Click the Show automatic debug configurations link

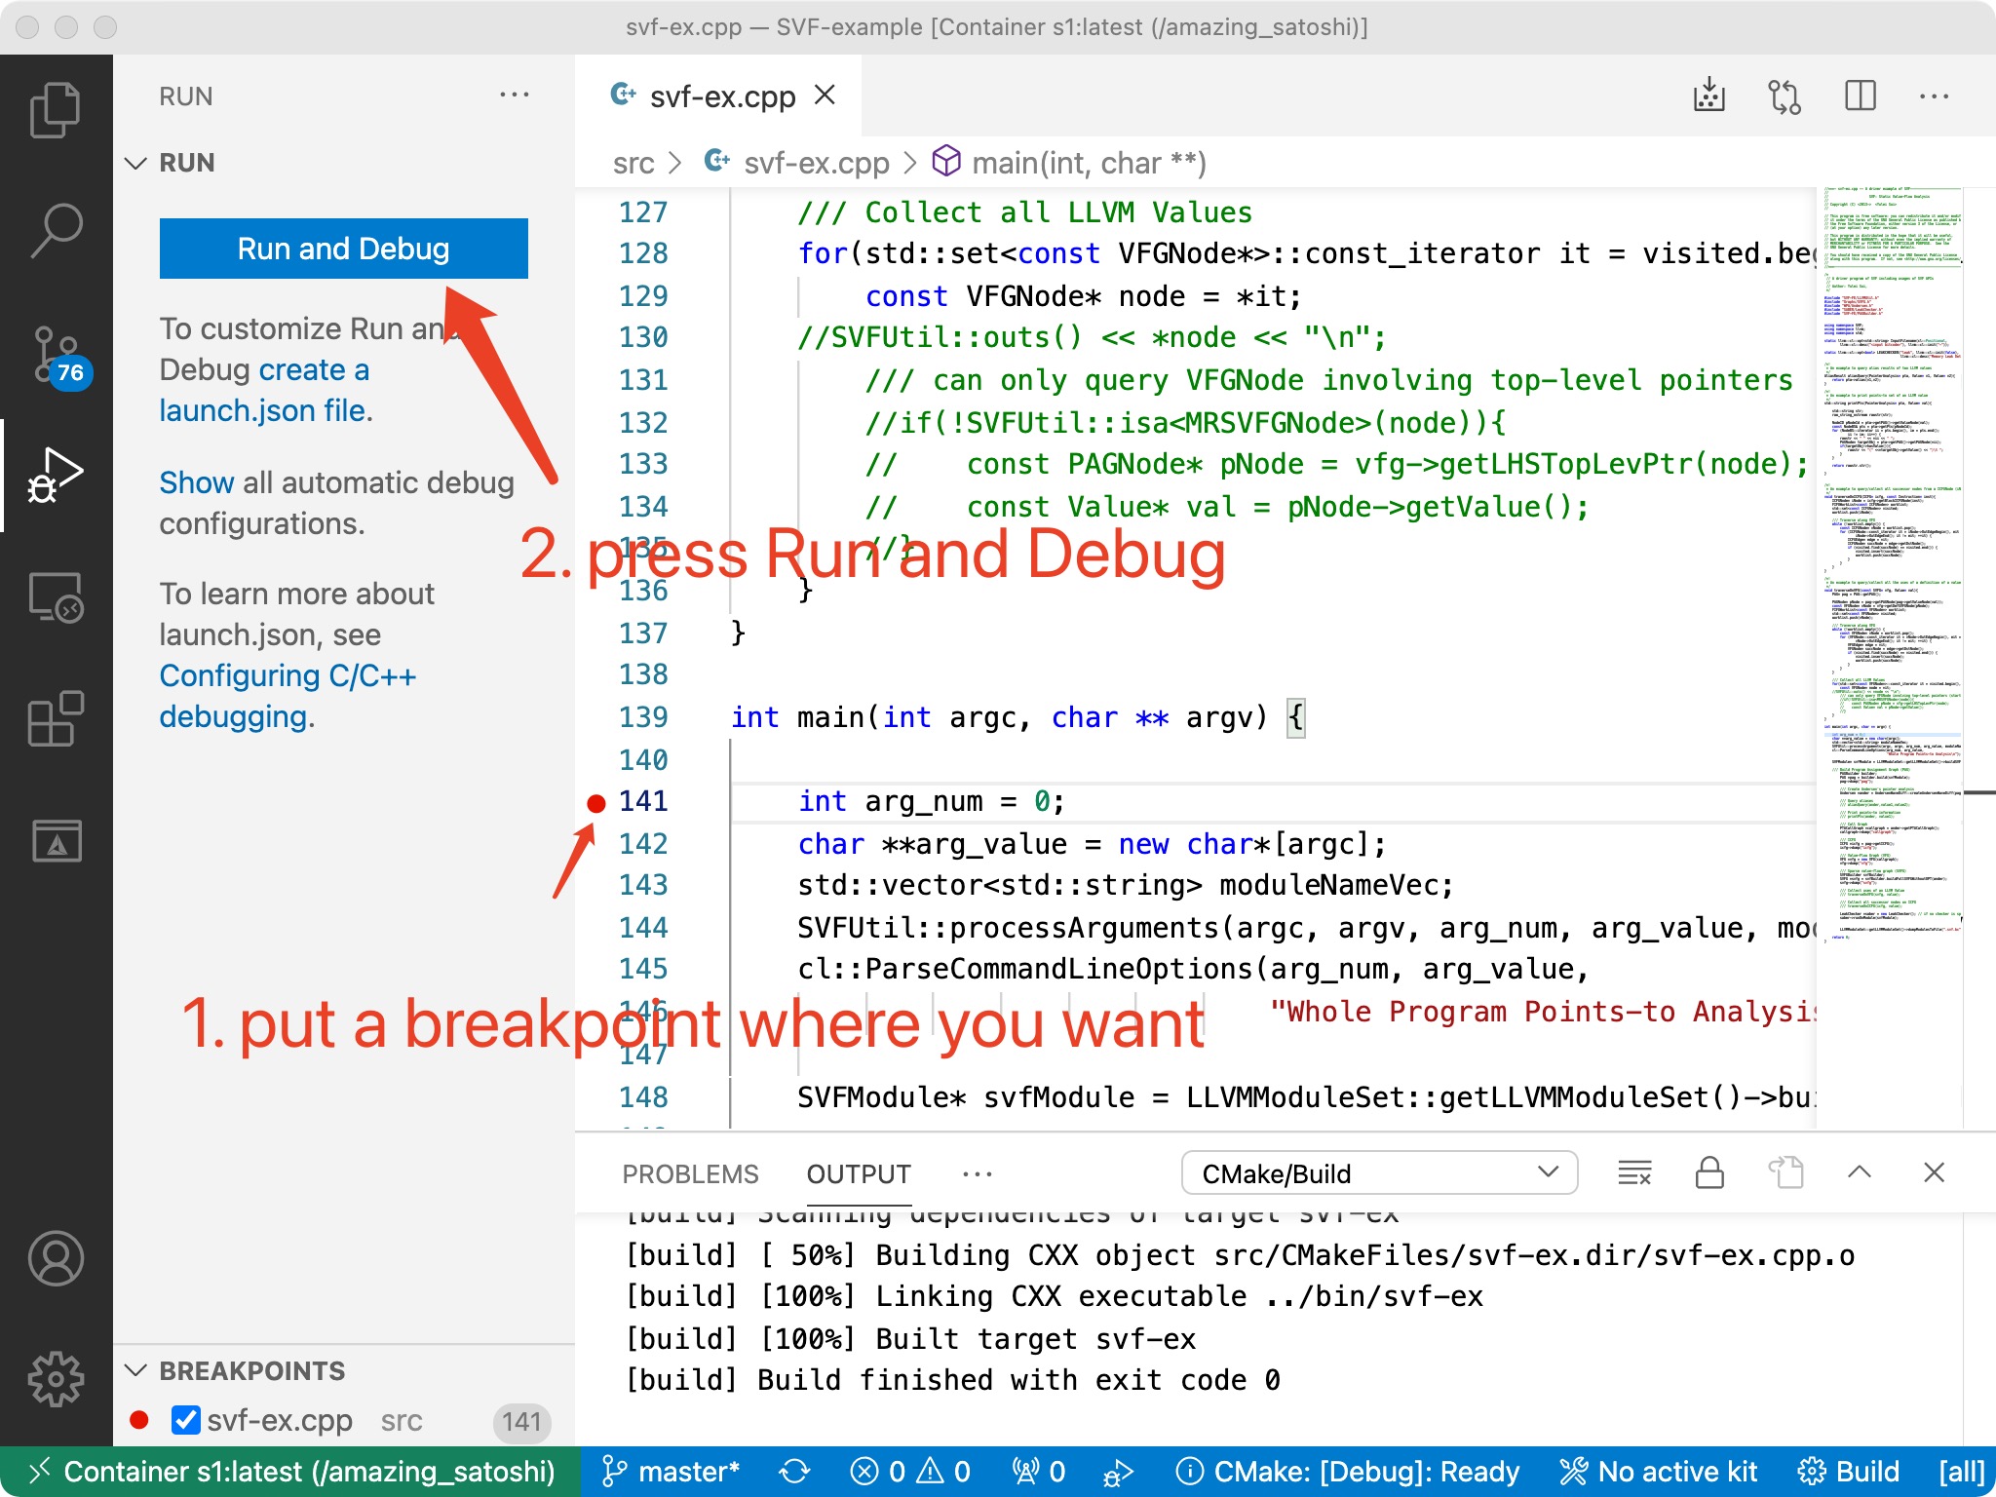(197, 482)
